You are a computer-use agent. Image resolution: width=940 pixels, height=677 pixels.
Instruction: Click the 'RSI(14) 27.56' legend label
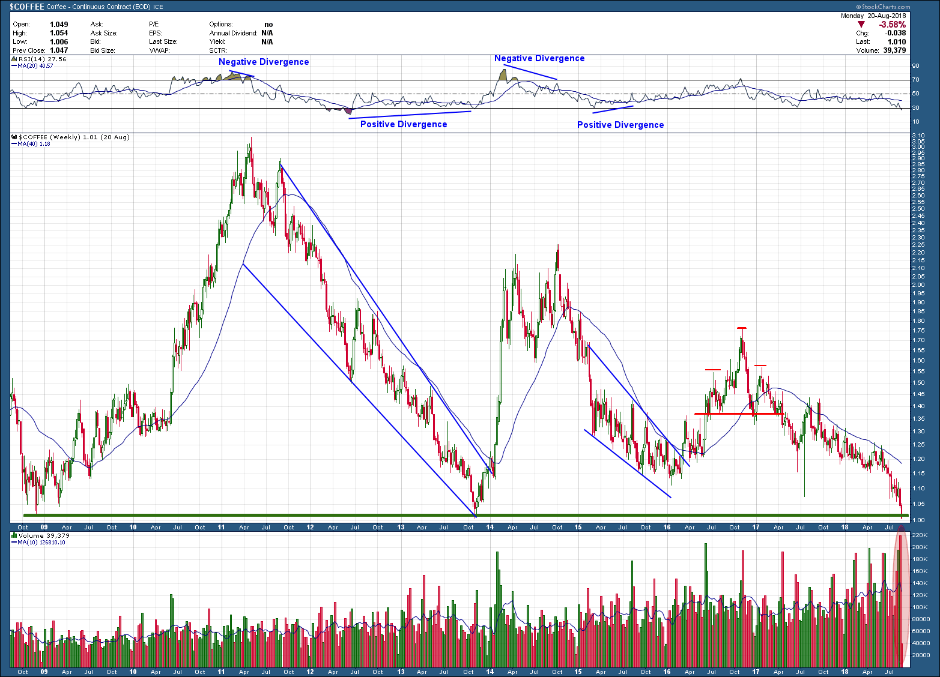(x=43, y=59)
